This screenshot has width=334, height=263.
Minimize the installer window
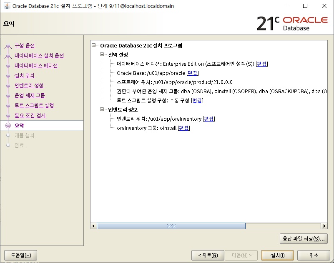286,6
